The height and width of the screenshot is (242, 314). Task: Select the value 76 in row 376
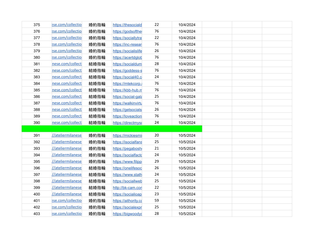pos(157,31)
